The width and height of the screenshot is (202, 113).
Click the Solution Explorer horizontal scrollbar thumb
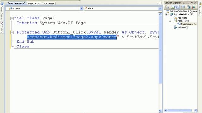(179, 110)
